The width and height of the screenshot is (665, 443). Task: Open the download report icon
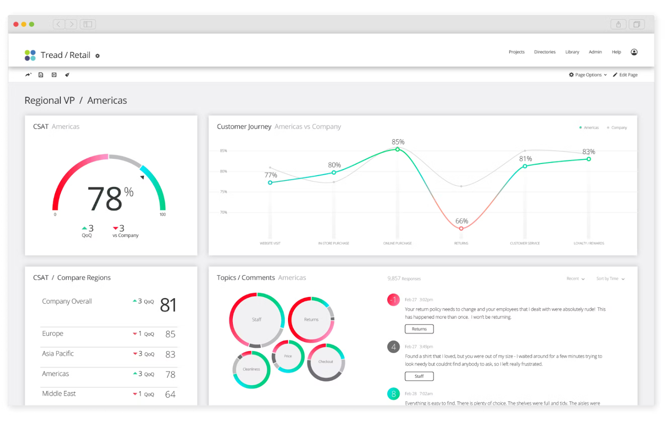[x=41, y=75]
